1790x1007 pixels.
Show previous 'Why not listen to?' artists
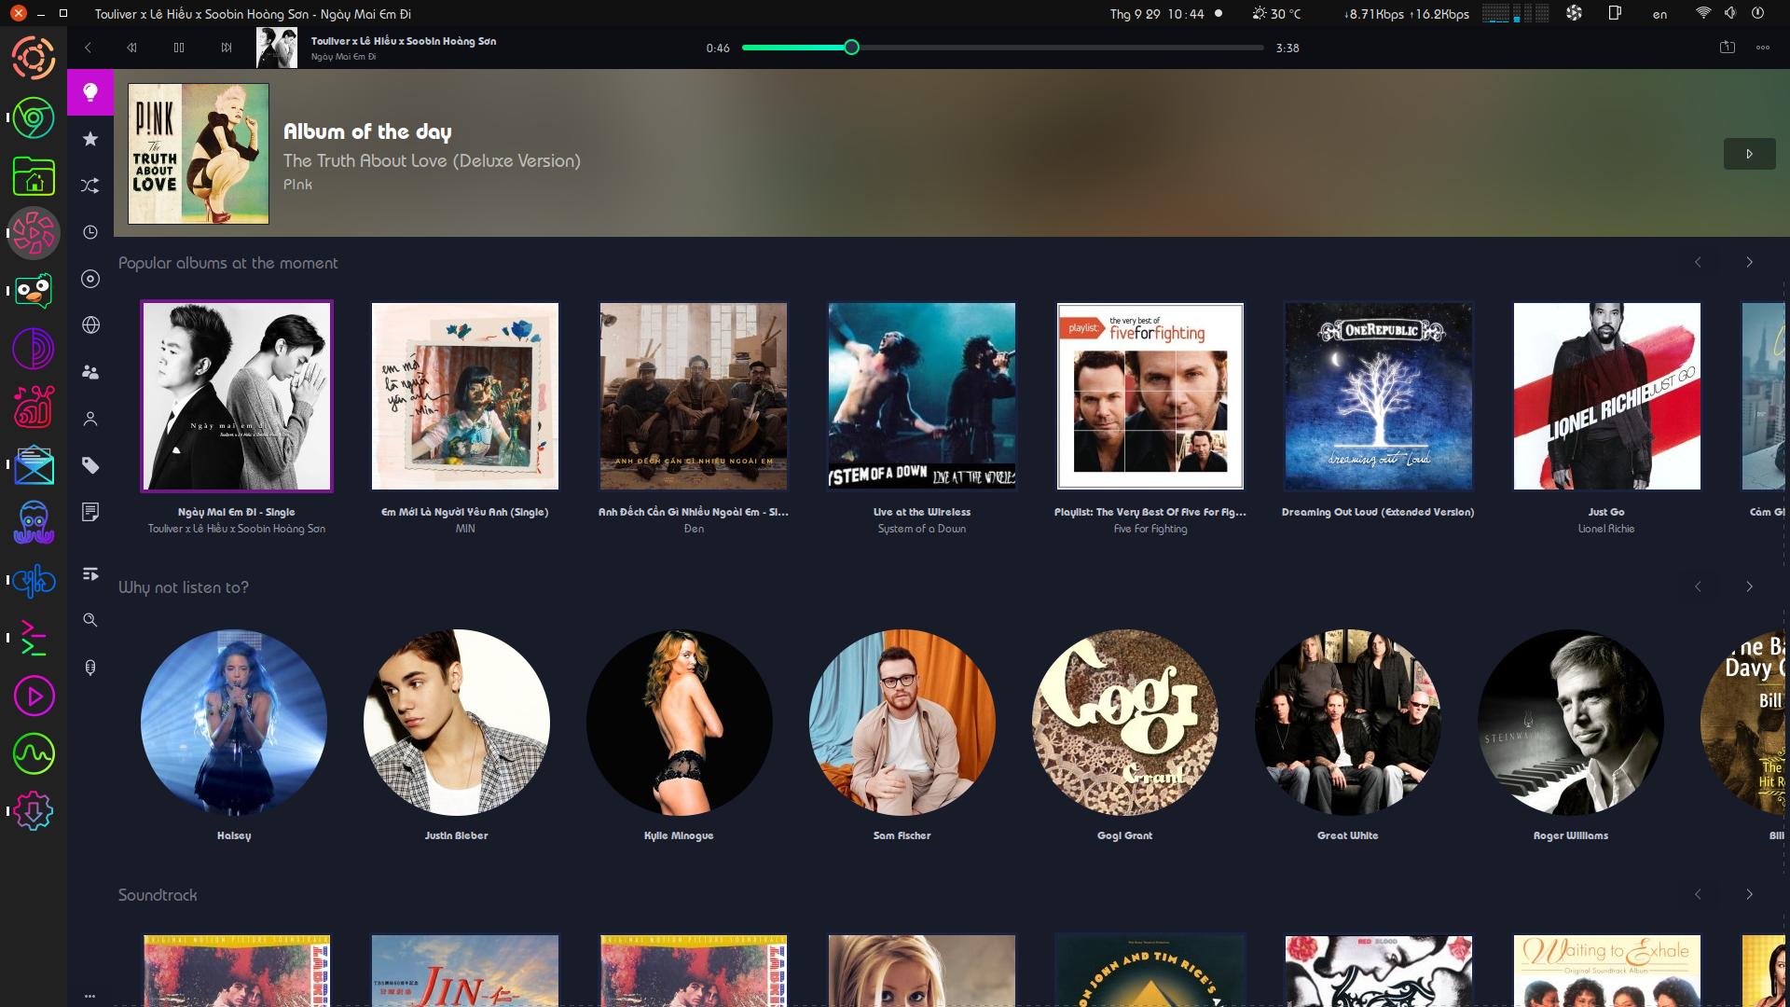(1698, 586)
